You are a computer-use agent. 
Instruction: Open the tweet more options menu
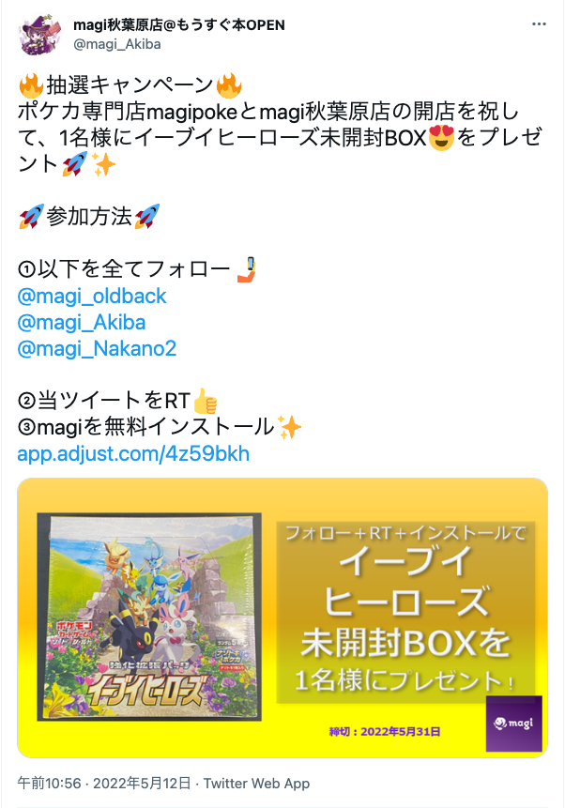click(539, 24)
